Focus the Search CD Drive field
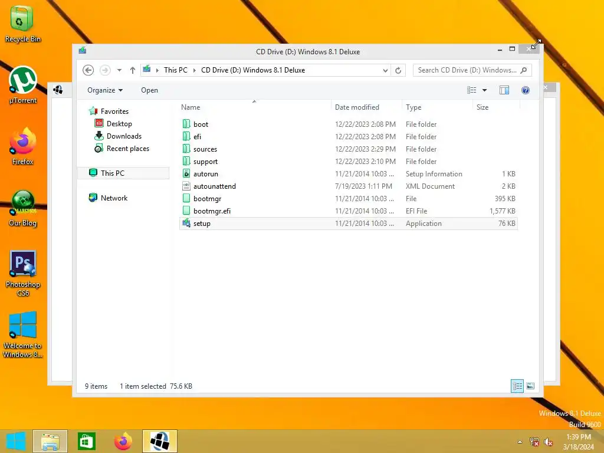 pos(467,70)
